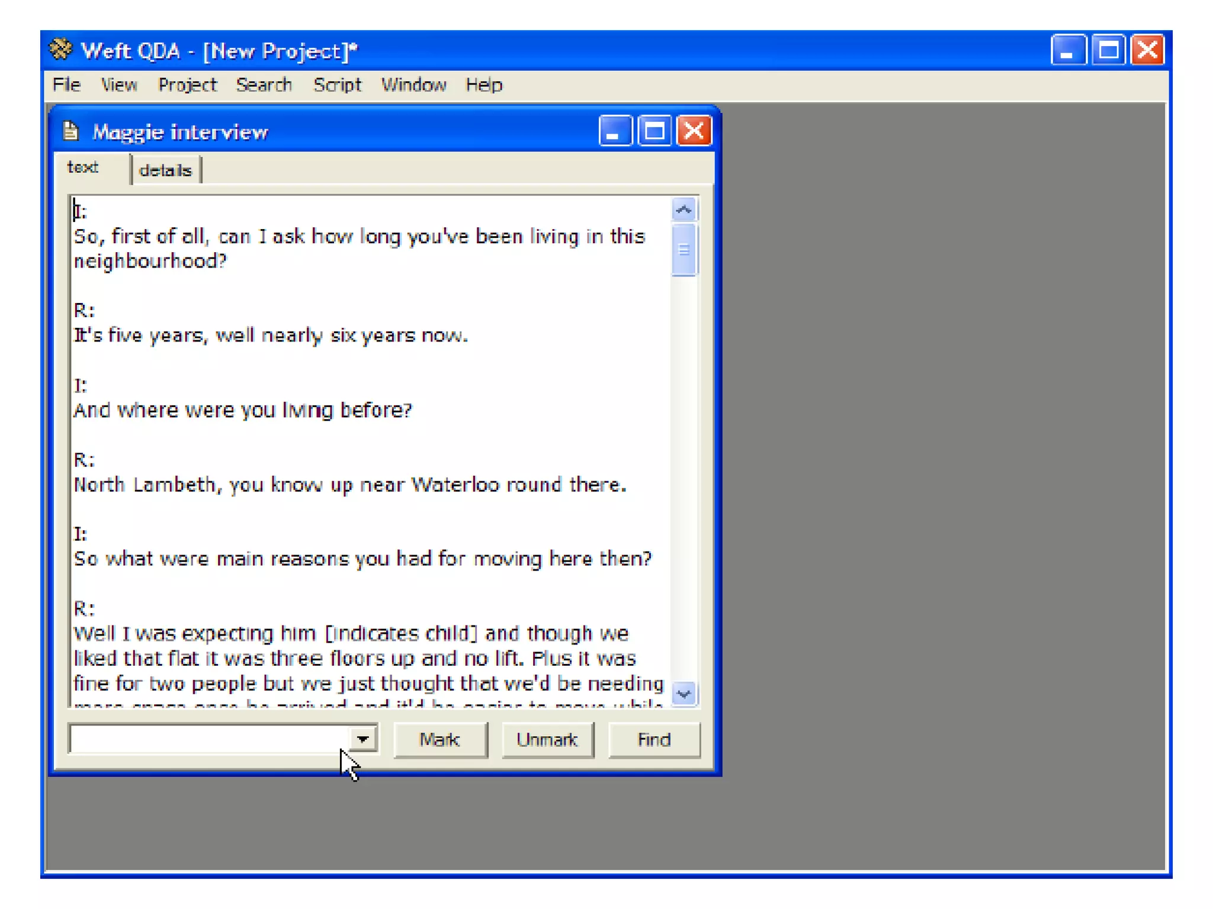Click the scroll down arrow of interview text
The width and height of the screenshot is (1213, 909).
(x=684, y=694)
